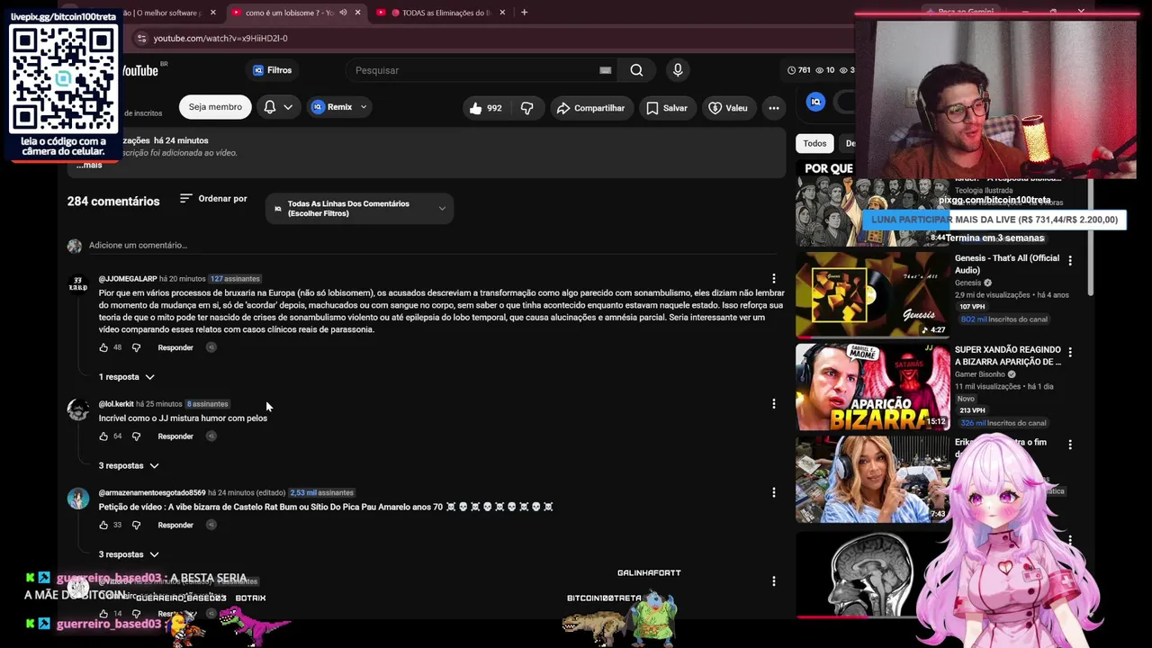Click the site info icon in address bar
The height and width of the screenshot is (648, 1152).
[140, 39]
